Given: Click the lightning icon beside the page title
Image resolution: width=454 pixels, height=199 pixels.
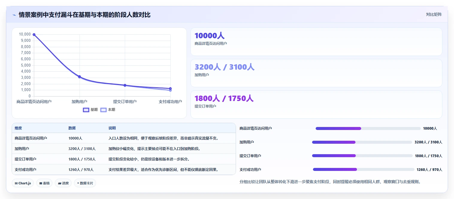Looking at the screenshot, I should click(14, 15).
